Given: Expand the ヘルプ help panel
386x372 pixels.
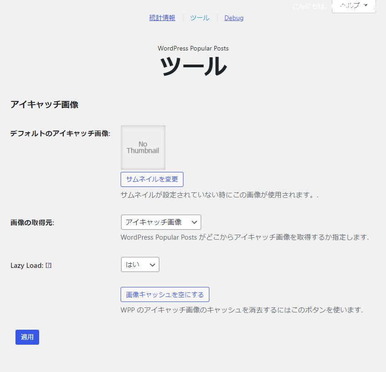Looking at the screenshot, I should coord(353,6).
